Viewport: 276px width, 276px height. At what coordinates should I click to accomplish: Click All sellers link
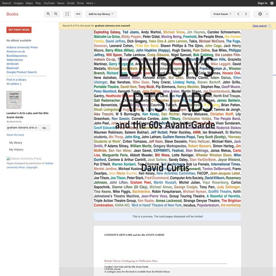(14, 84)
